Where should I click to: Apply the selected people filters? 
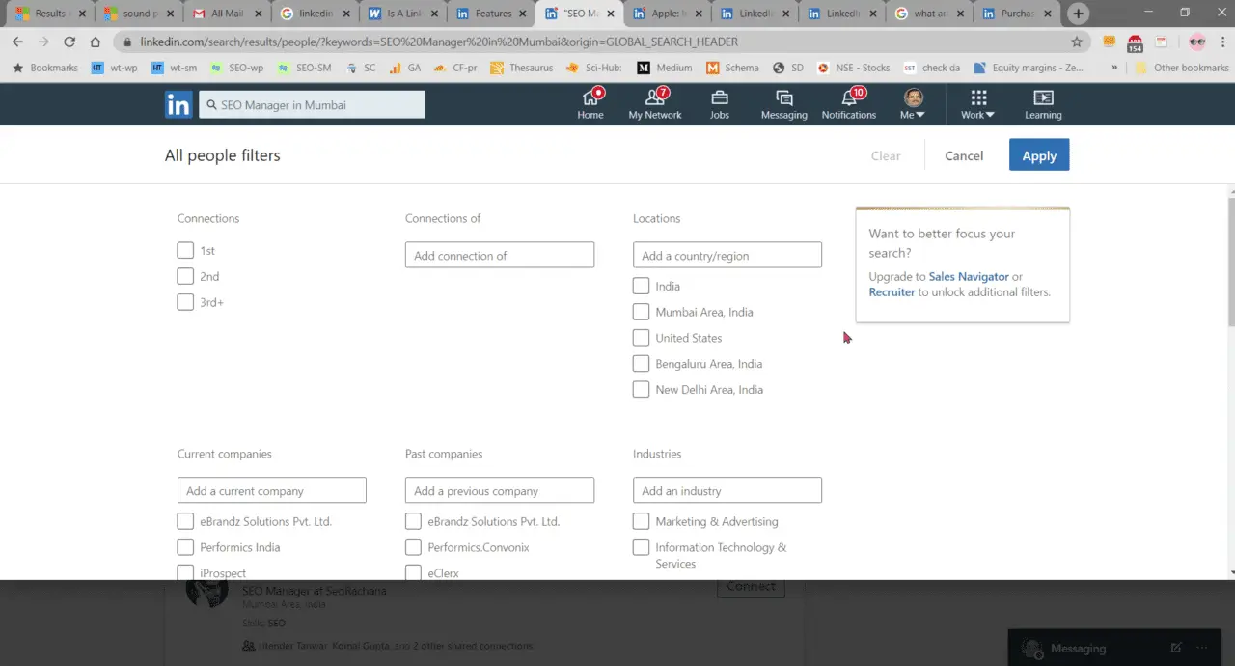pyautogui.click(x=1039, y=155)
